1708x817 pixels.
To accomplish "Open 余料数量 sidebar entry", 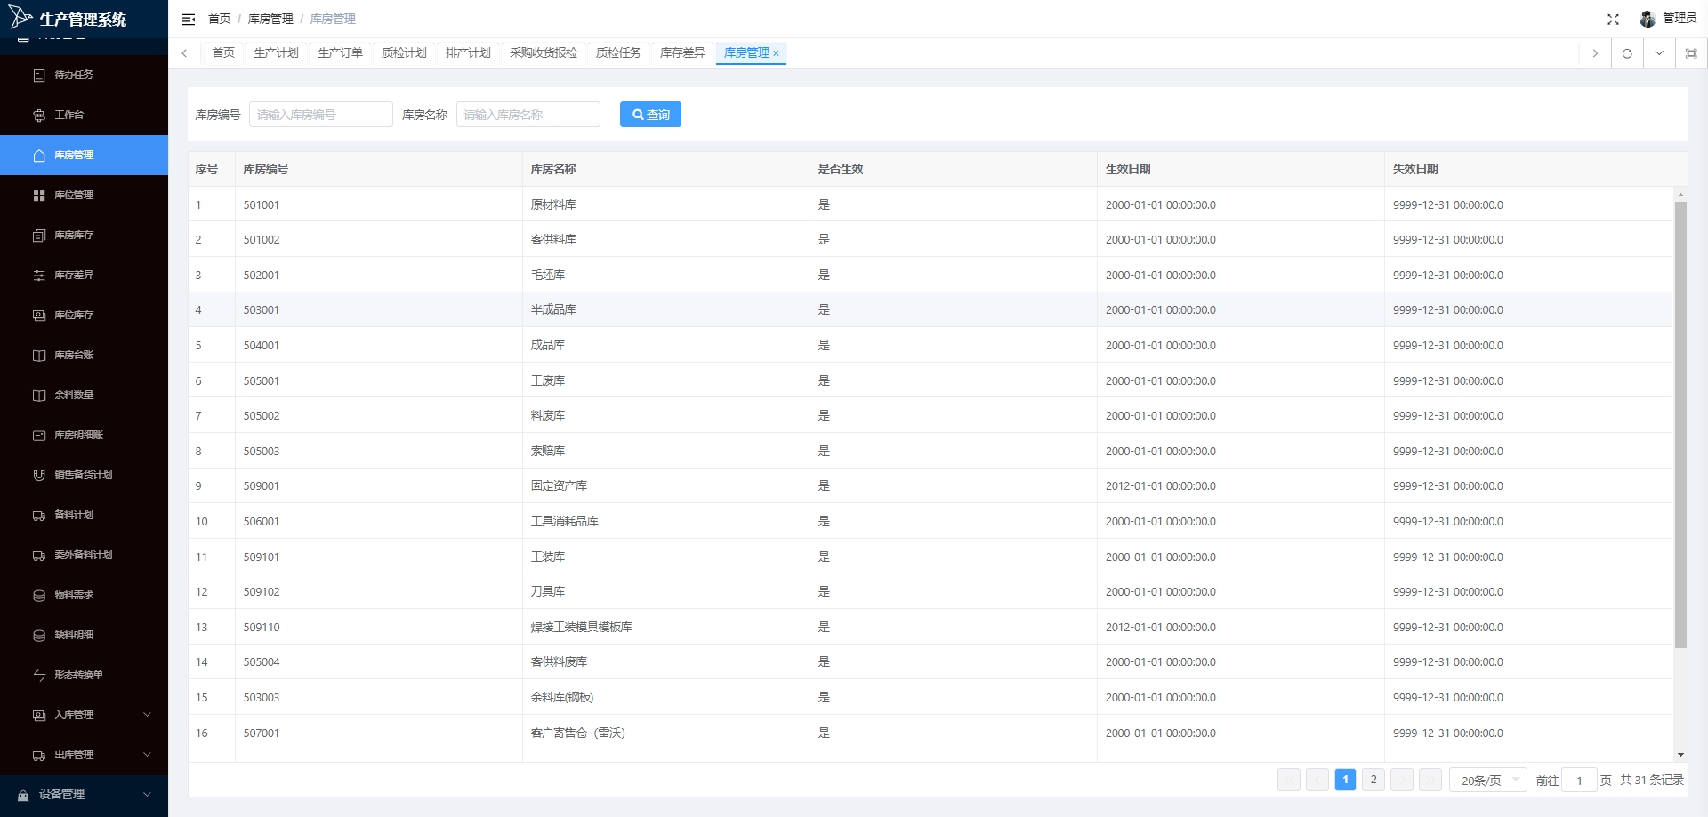I will pyautogui.click(x=84, y=396).
